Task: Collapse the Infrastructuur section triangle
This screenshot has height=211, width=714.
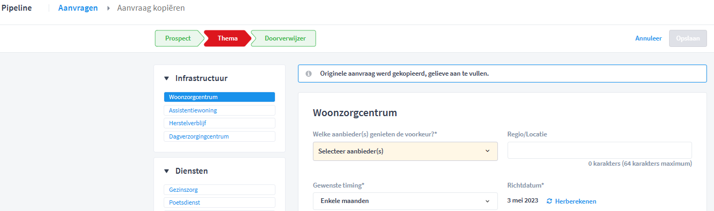Action: point(167,78)
